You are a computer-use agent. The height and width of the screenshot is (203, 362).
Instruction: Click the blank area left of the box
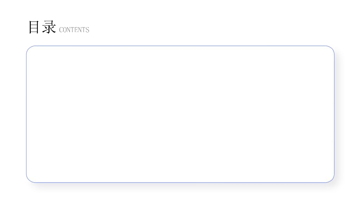[x=13, y=114]
